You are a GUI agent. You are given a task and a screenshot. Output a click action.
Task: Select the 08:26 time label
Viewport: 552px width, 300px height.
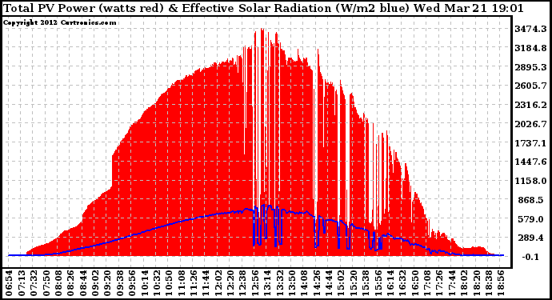(x=70, y=283)
